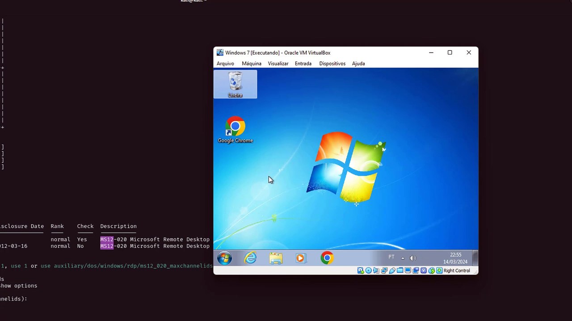The image size is (572, 321).
Task: Click the audio indicator in VirtualBox status bar
Action: pyautogui.click(x=377, y=271)
